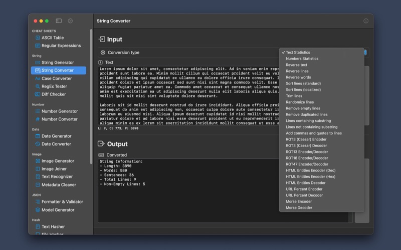Image resolution: width=401 pixels, height=250 pixels.
Task: Choose ROT13 Encoder/Decoder
Action: 322,152
